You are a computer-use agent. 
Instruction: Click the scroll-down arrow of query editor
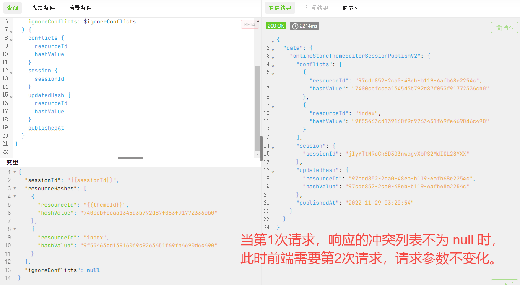click(257, 154)
